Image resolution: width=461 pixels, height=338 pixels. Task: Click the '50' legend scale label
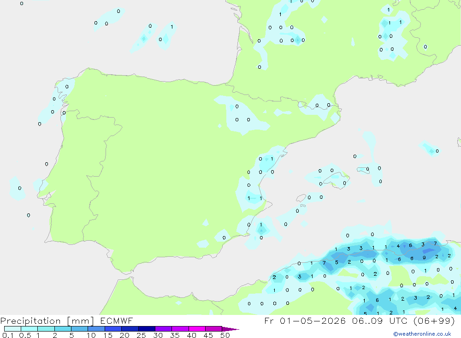pyautogui.click(x=225, y=335)
